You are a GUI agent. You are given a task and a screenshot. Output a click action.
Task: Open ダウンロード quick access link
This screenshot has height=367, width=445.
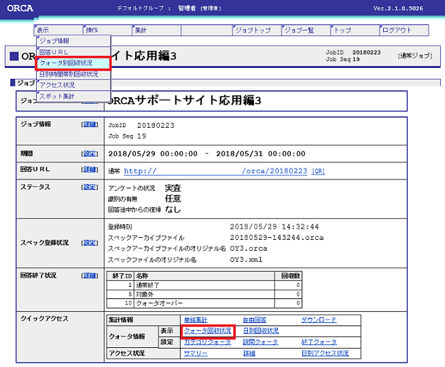pos(319,320)
